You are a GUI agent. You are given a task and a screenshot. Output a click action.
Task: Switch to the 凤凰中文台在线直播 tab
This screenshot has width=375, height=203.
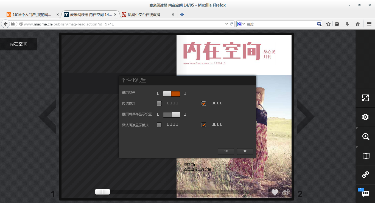[148, 15]
